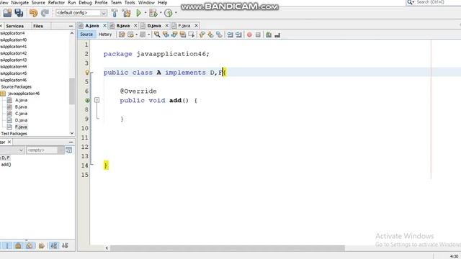461x259 pixels.
Task: Click the Profile Project icon
Action: (x=168, y=13)
